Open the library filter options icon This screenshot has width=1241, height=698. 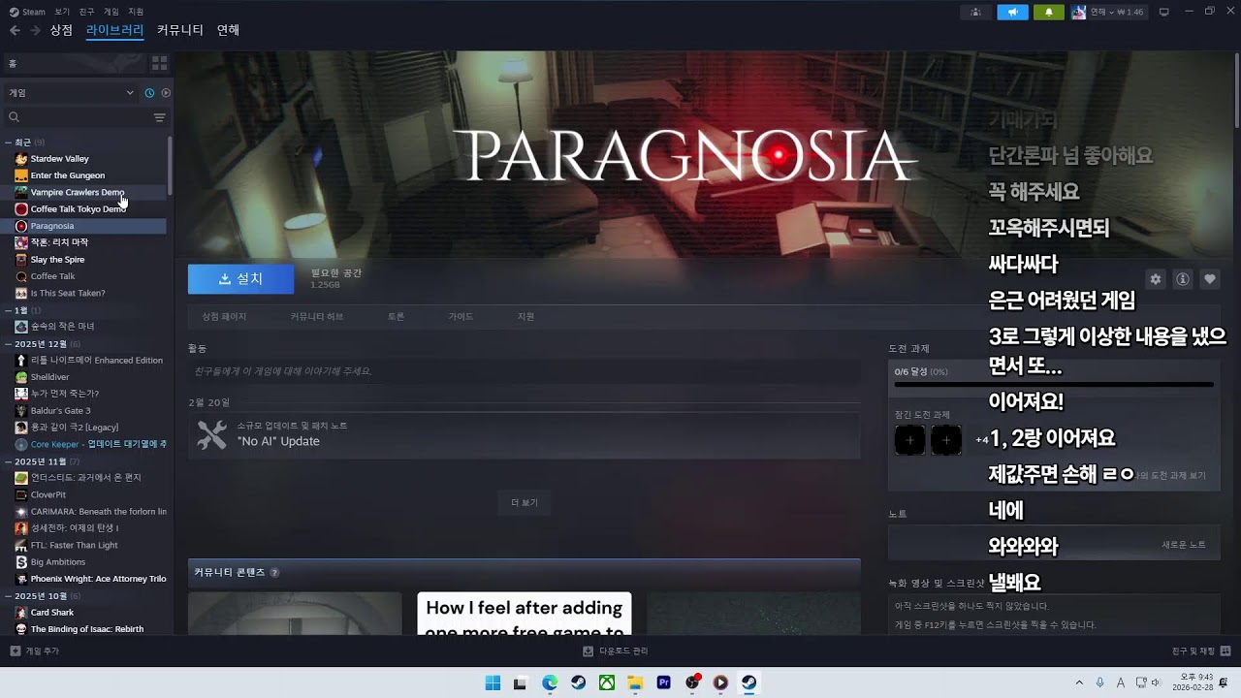point(159,117)
